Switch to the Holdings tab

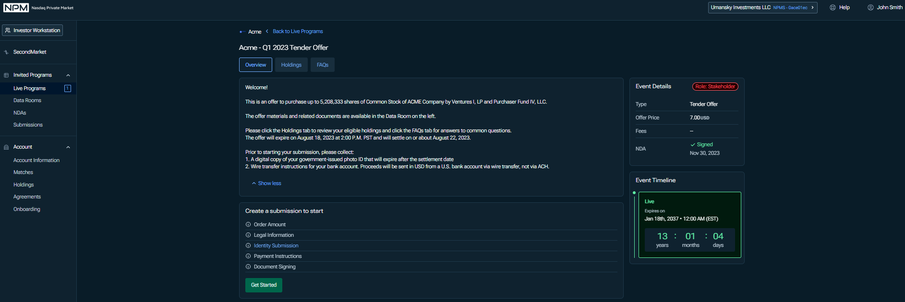pyautogui.click(x=291, y=65)
